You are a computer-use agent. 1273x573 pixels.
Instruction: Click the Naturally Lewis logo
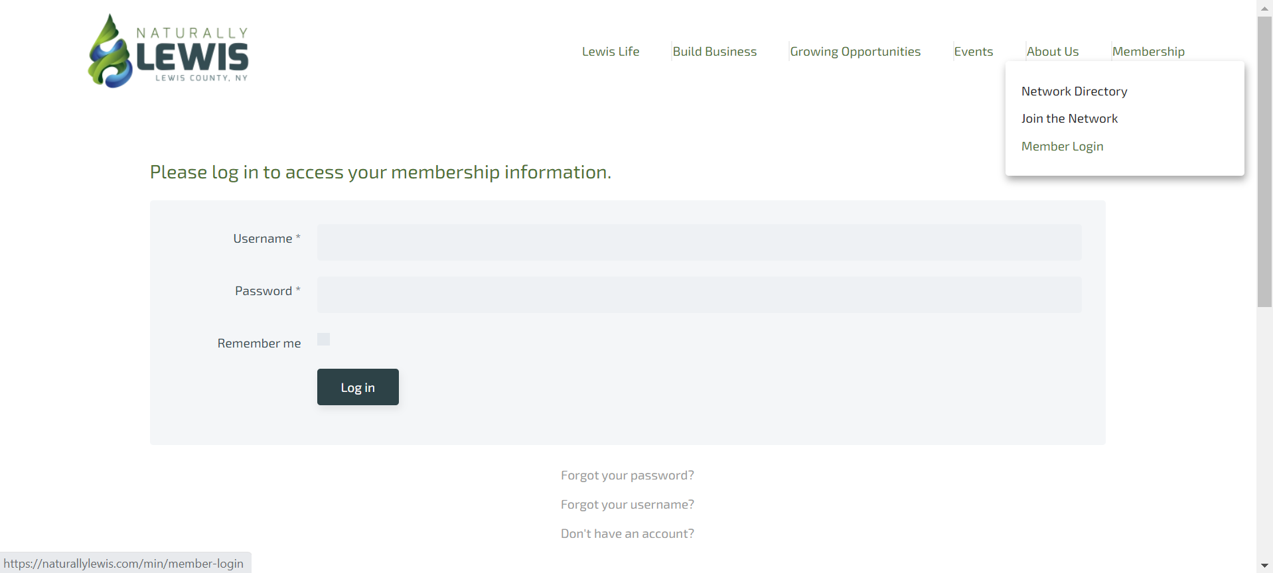(x=169, y=52)
